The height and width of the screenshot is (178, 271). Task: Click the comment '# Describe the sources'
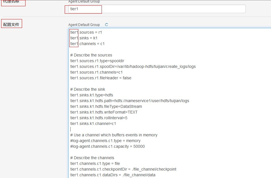(91, 55)
